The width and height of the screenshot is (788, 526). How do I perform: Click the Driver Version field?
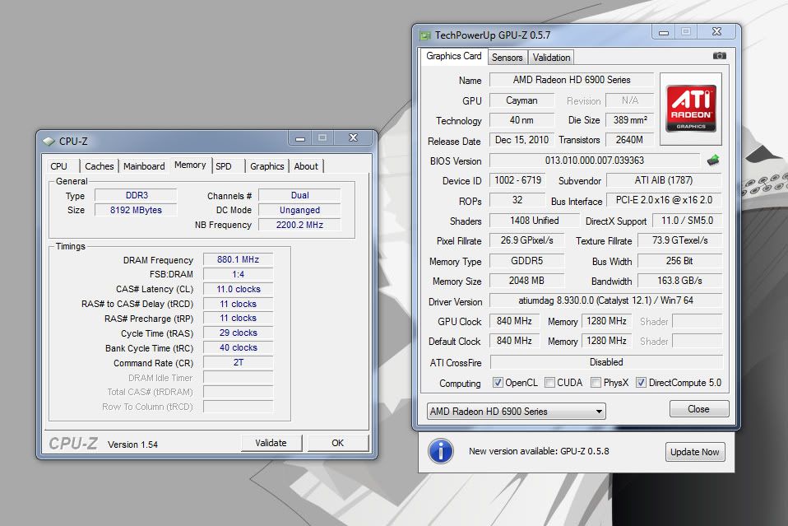605,300
